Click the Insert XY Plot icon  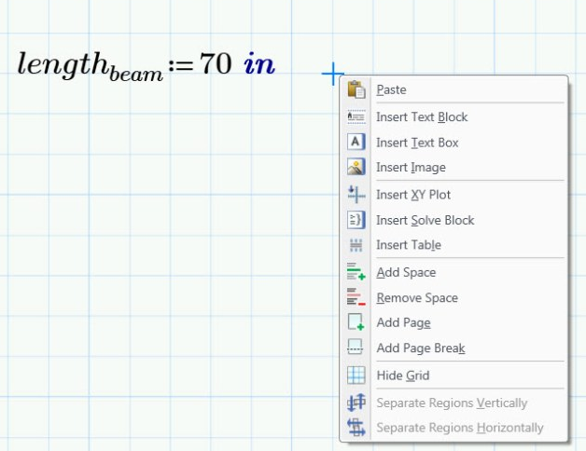(x=356, y=195)
